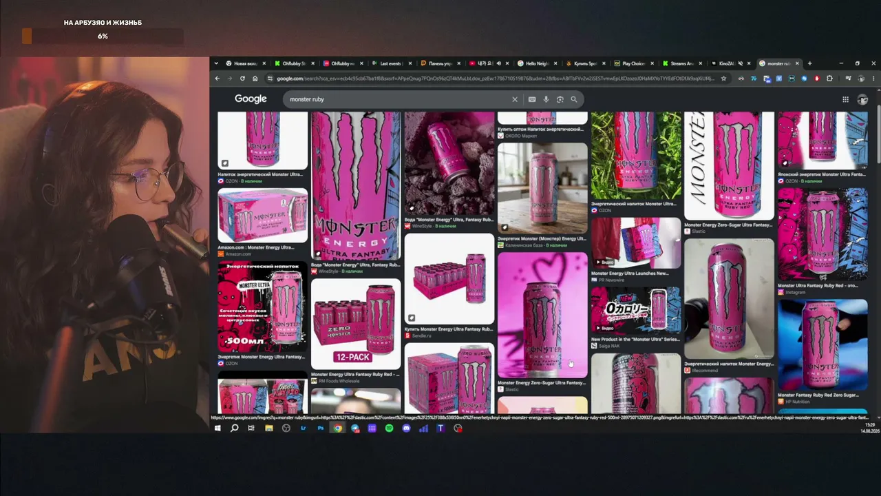Open link 'Monster Energy Ultra Launches New...'
The height and width of the screenshot is (496, 881).
(630, 273)
